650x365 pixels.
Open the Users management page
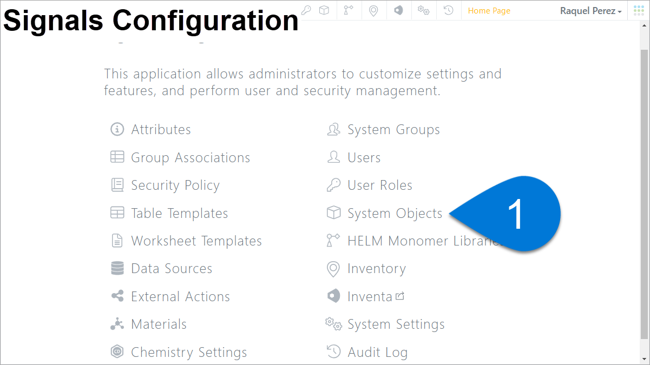364,158
